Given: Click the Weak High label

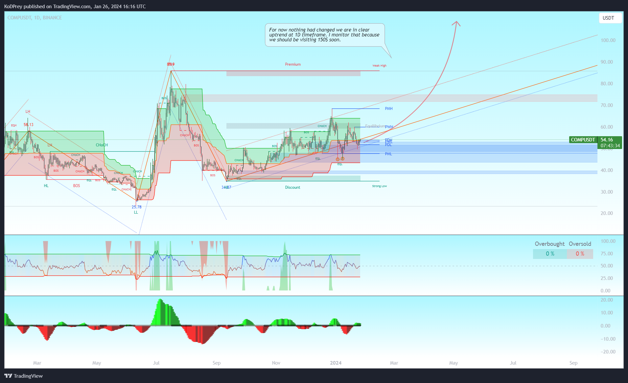Looking at the screenshot, I should click(x=379, y=66).
